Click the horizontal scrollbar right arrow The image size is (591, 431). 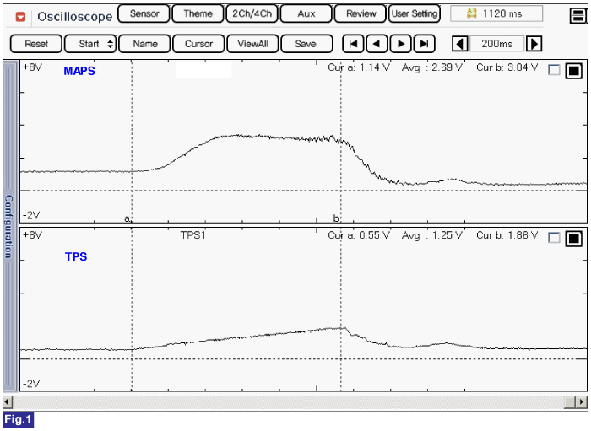[583, 401]
